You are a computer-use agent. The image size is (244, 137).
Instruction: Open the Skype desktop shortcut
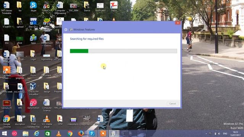[33, 7]
